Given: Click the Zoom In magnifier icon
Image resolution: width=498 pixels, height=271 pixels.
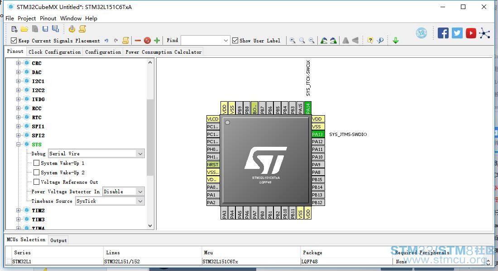Looking at the screenshot, I should pos(292,41).
